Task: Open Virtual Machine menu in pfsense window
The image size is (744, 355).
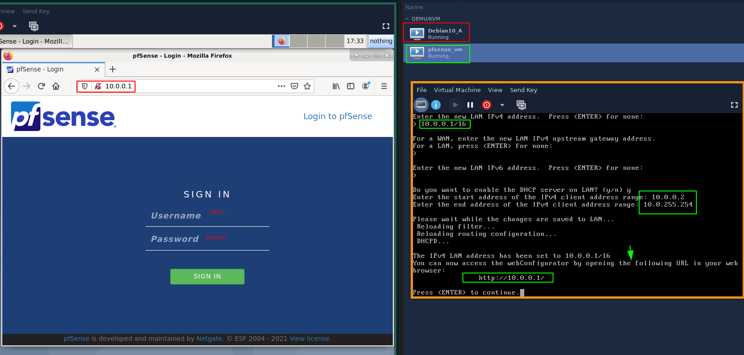Action: (x=457, y=90)
